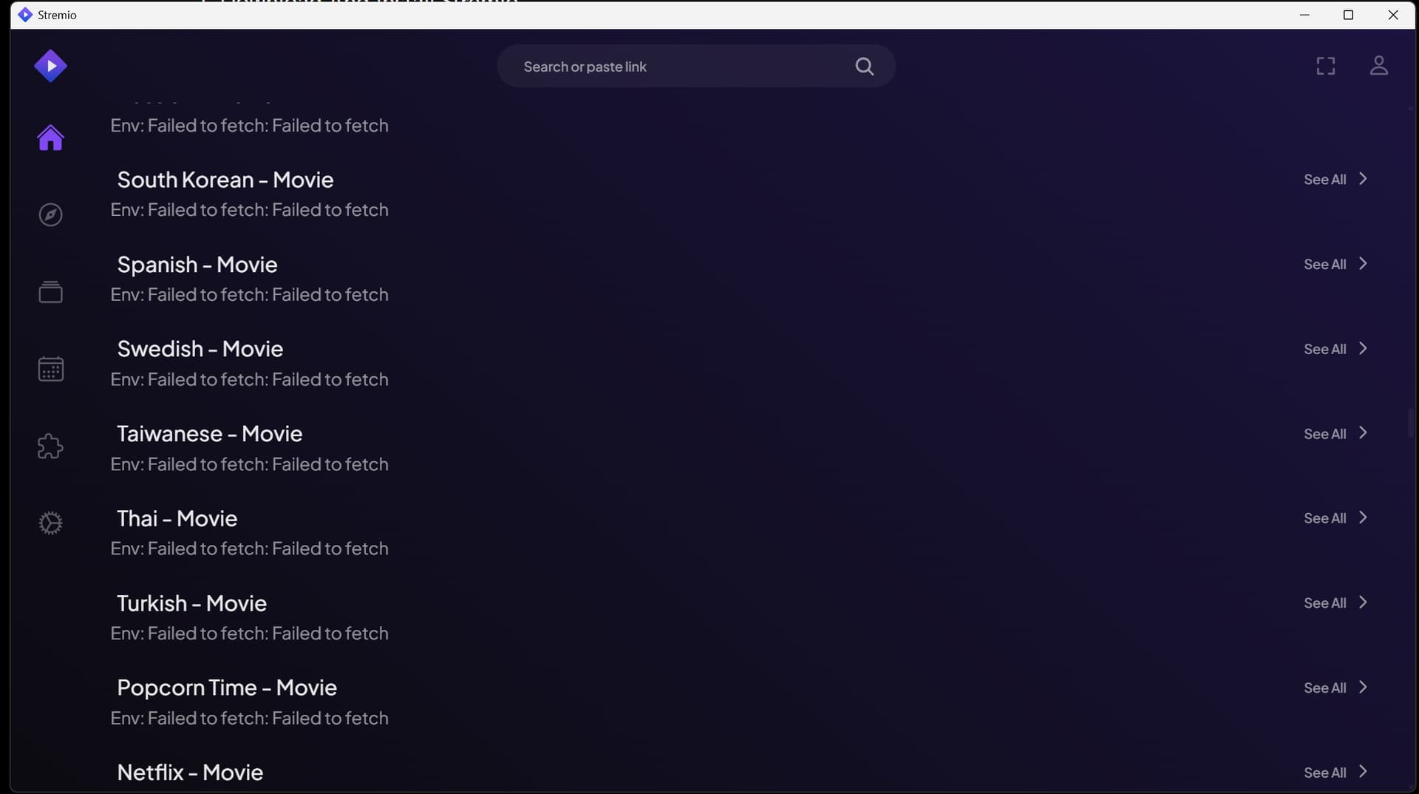The image size is (1419, 794).
Task: Click the magnifier search icon
Action: point(864,67)
